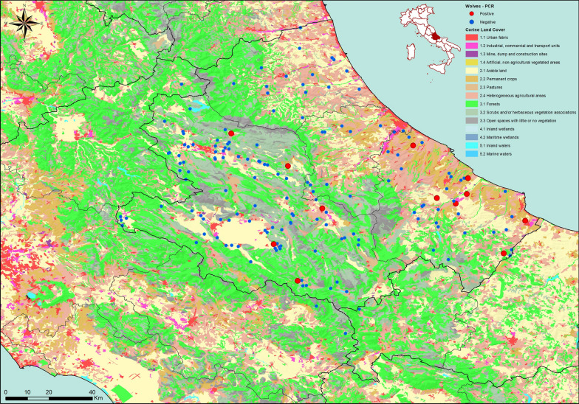Select the 1.1 Urban fabric color swatch

[x=471, y=38]
